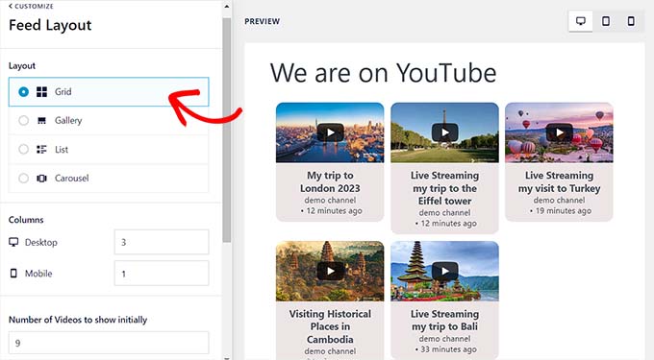
Task: Open the My trip to London 2023 title
Action: click(x=330, y=181)
